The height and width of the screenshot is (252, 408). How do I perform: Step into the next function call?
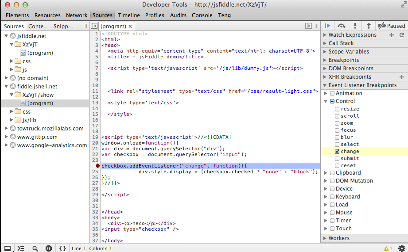pyautogui.click(x=355, y=26)
